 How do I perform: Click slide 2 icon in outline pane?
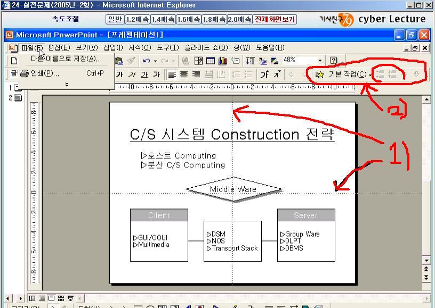(x=18, y=98)
